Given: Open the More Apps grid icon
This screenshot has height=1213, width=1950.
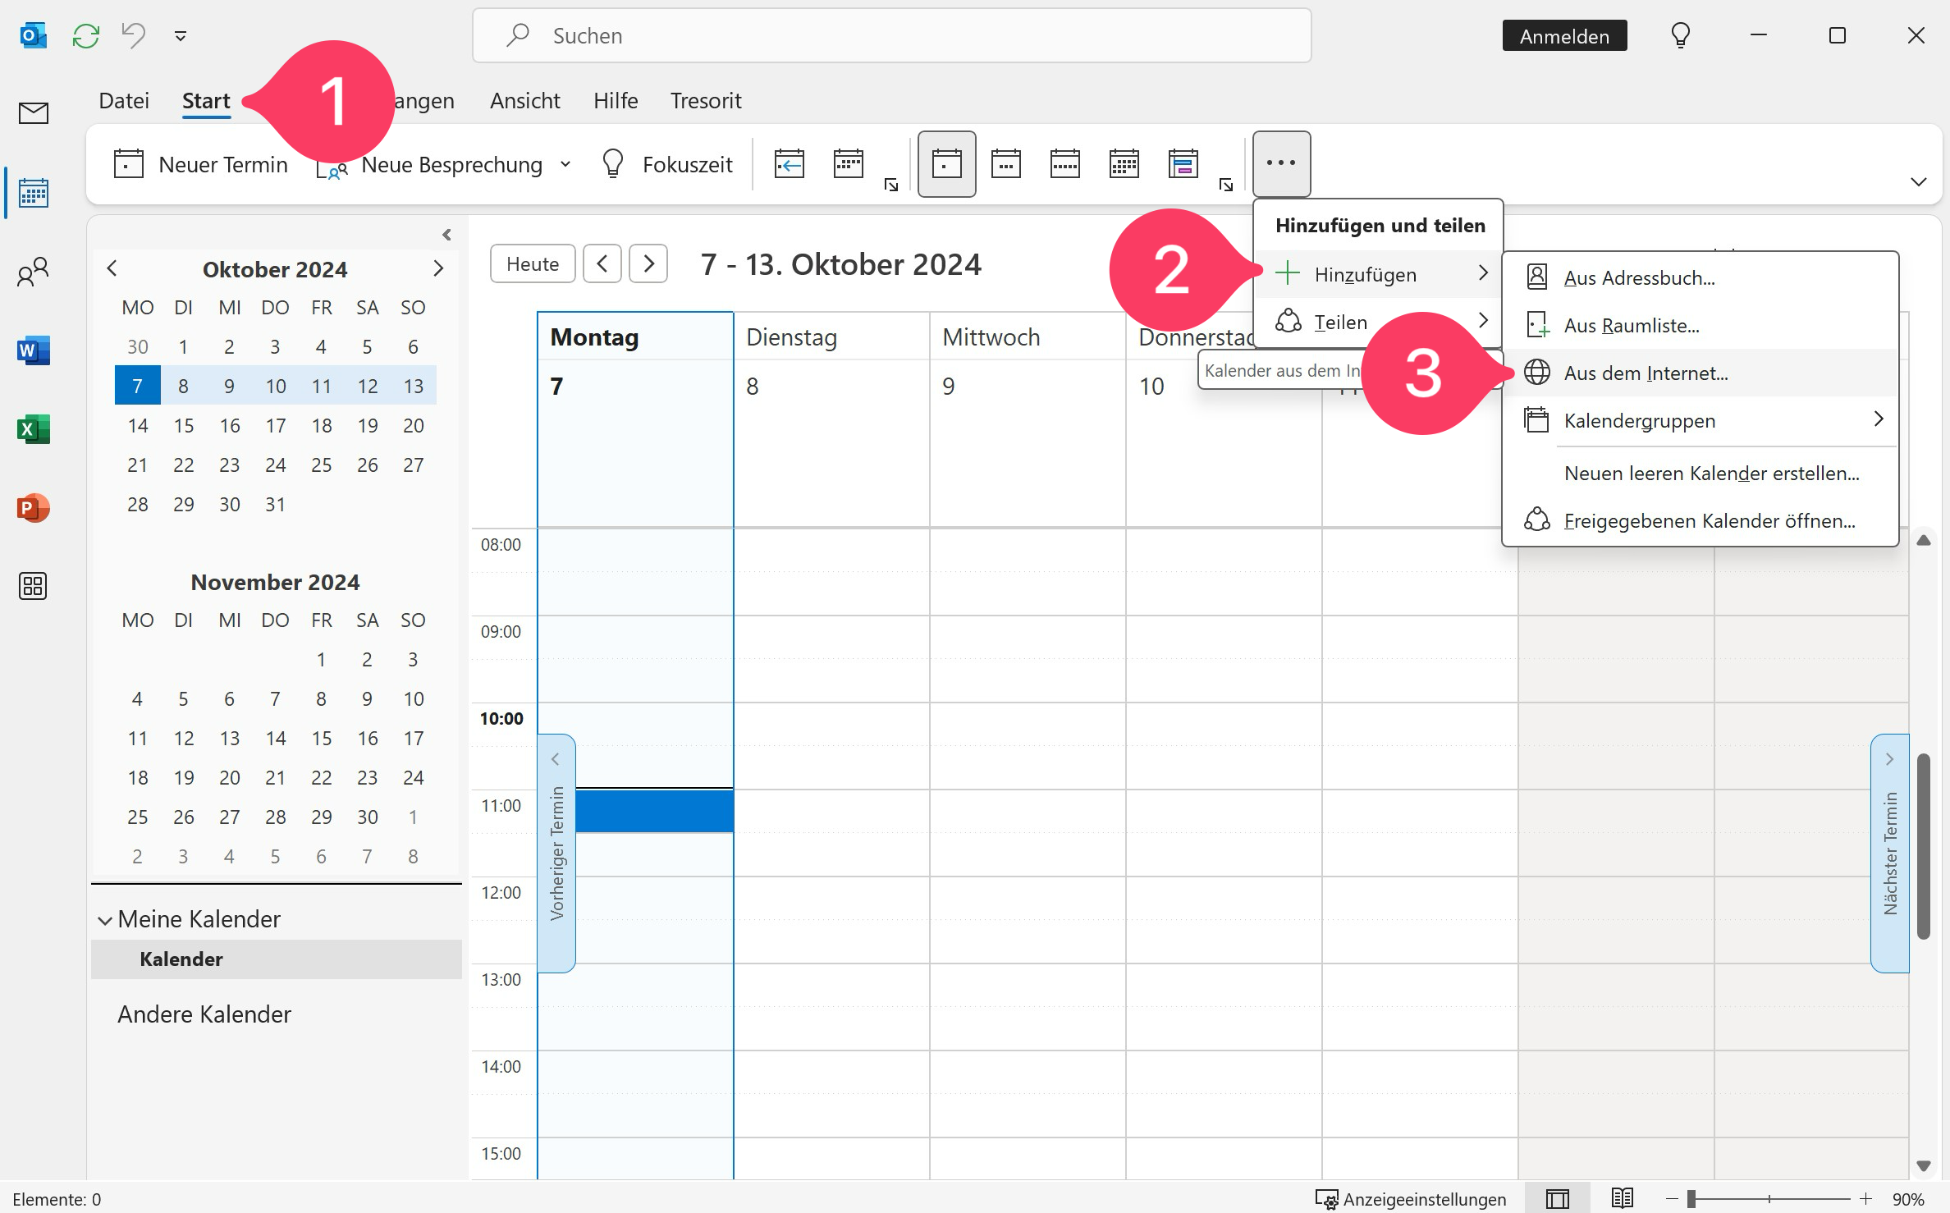Looking at the screenshot, I should (x=33, y=586).
